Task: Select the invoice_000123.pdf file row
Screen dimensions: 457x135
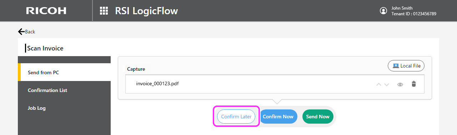Action: [x=275, y=84]
